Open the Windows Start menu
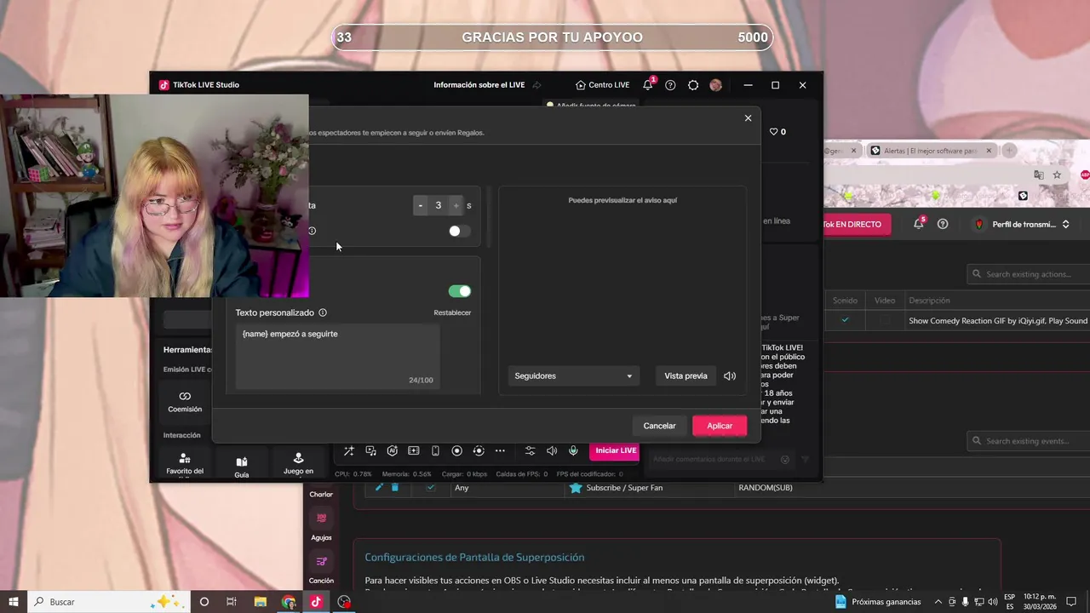The height and width of the screenshot is (613, 1090). 14,602
